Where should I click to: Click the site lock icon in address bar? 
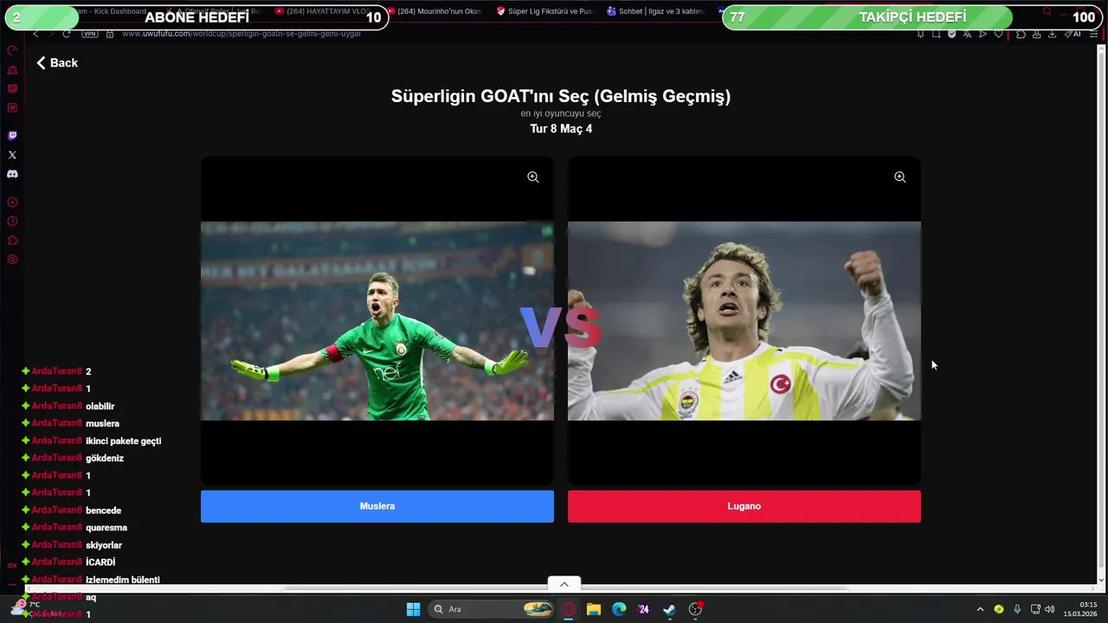110,34
